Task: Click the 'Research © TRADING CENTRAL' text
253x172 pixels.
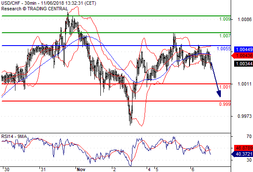Action: click(x=35, y=9)
